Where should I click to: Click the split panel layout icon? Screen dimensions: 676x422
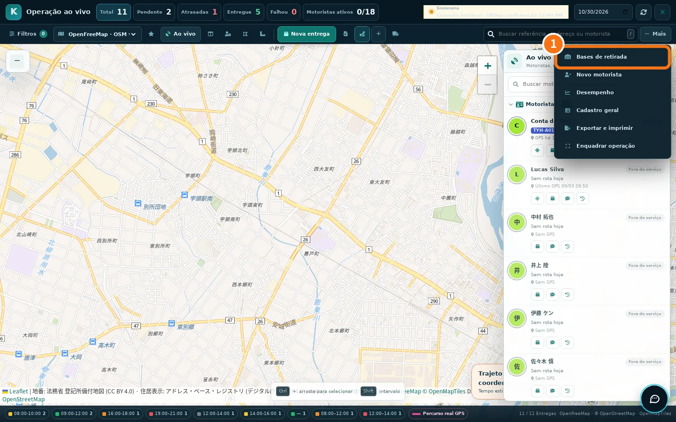(210, 34)
